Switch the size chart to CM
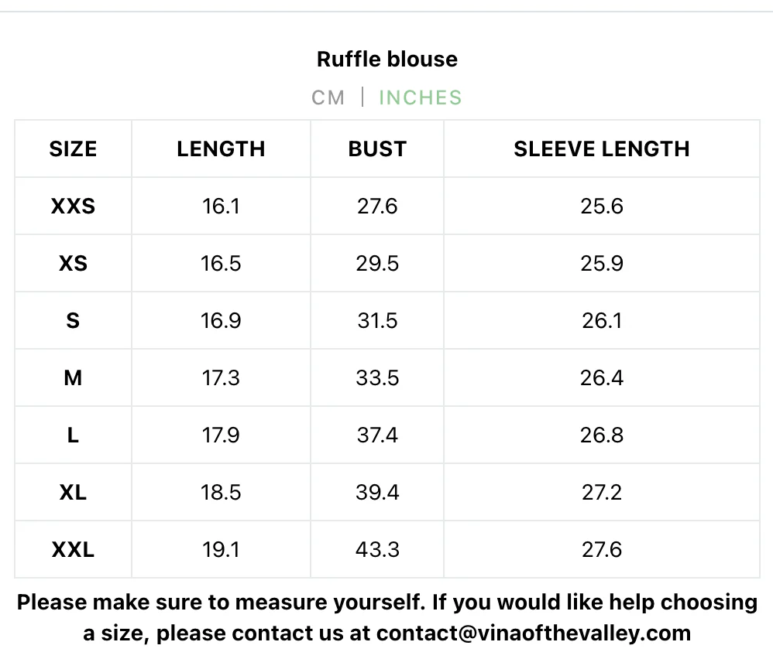 click(328, 98)
